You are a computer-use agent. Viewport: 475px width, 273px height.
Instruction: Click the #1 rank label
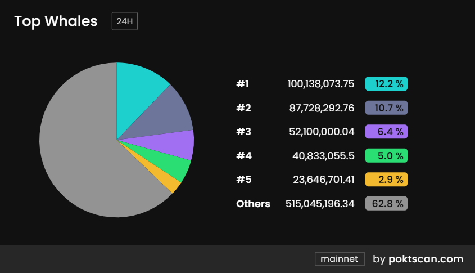tap(242, 84)
